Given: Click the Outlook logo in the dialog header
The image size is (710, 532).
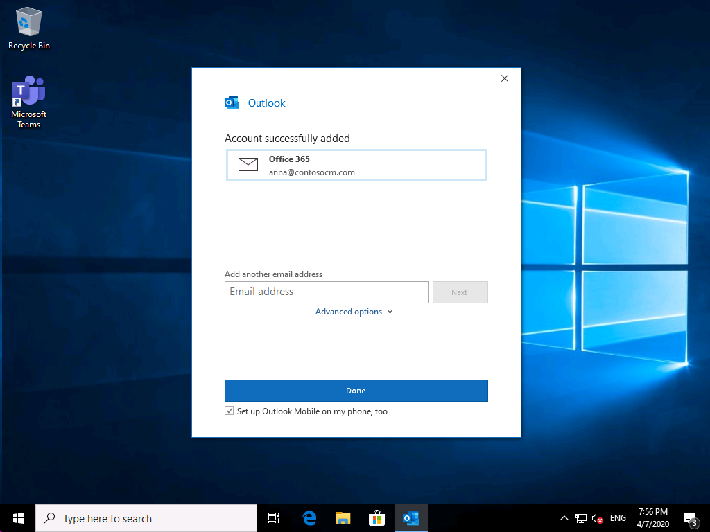Looking at the screenshot, I should tap(232, 103).
